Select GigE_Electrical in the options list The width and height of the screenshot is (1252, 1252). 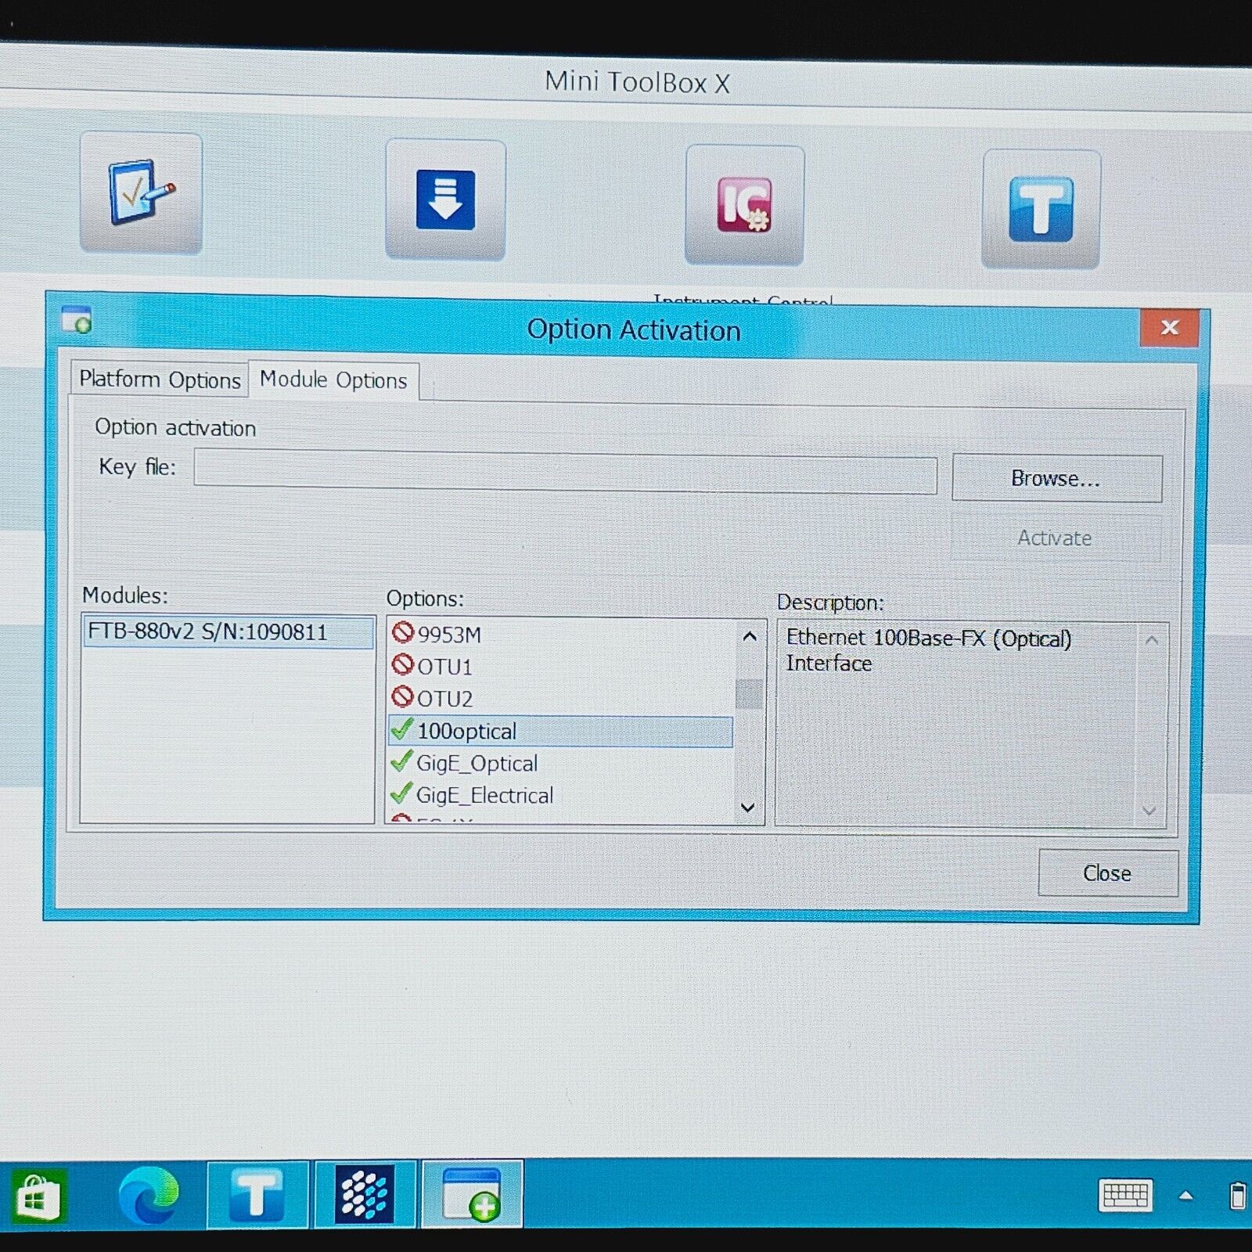point(484,796)
